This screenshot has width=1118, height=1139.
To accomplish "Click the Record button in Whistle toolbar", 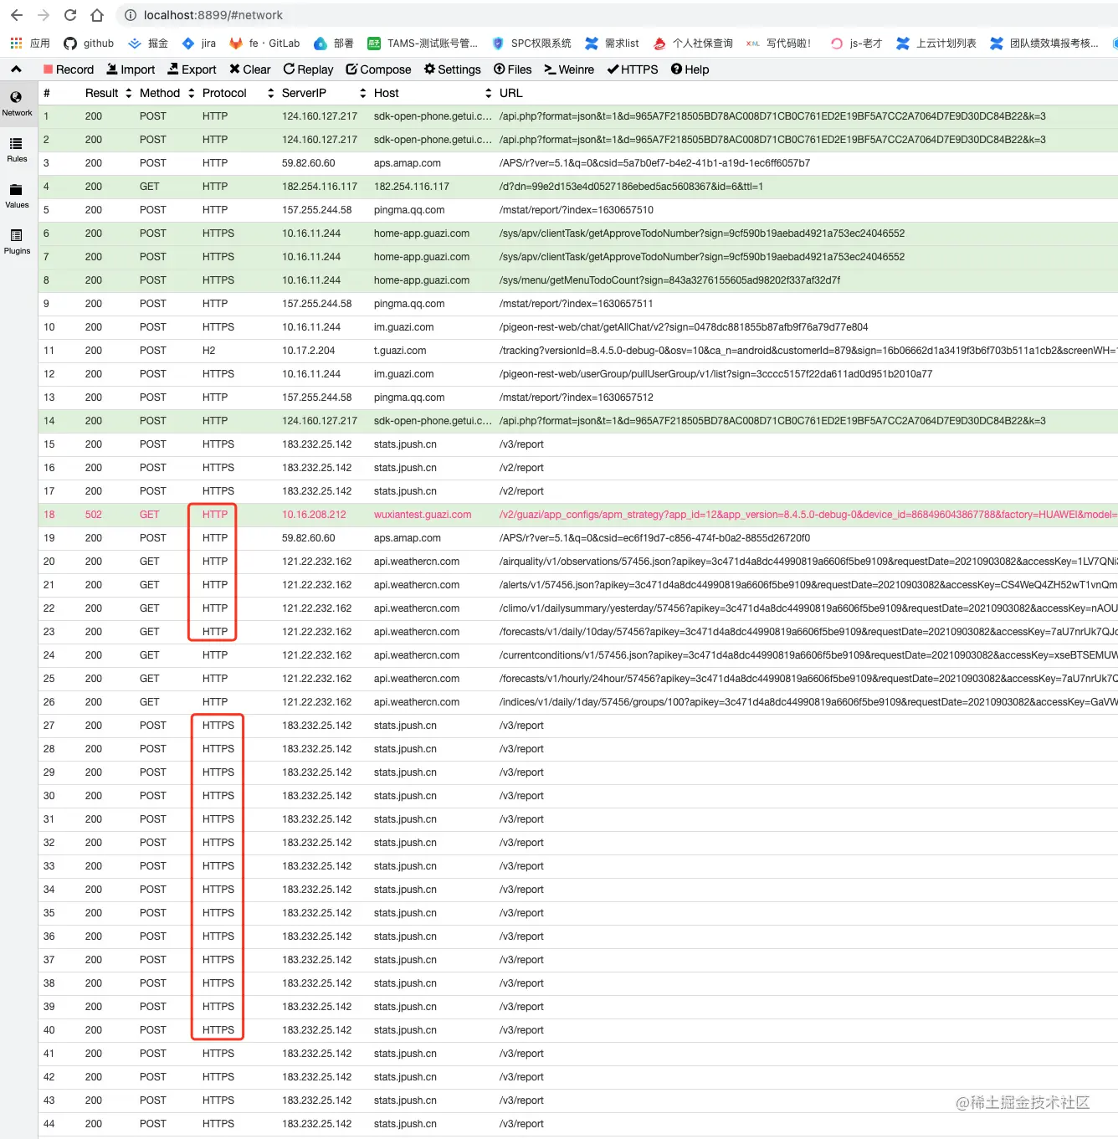I will (69, 69).
